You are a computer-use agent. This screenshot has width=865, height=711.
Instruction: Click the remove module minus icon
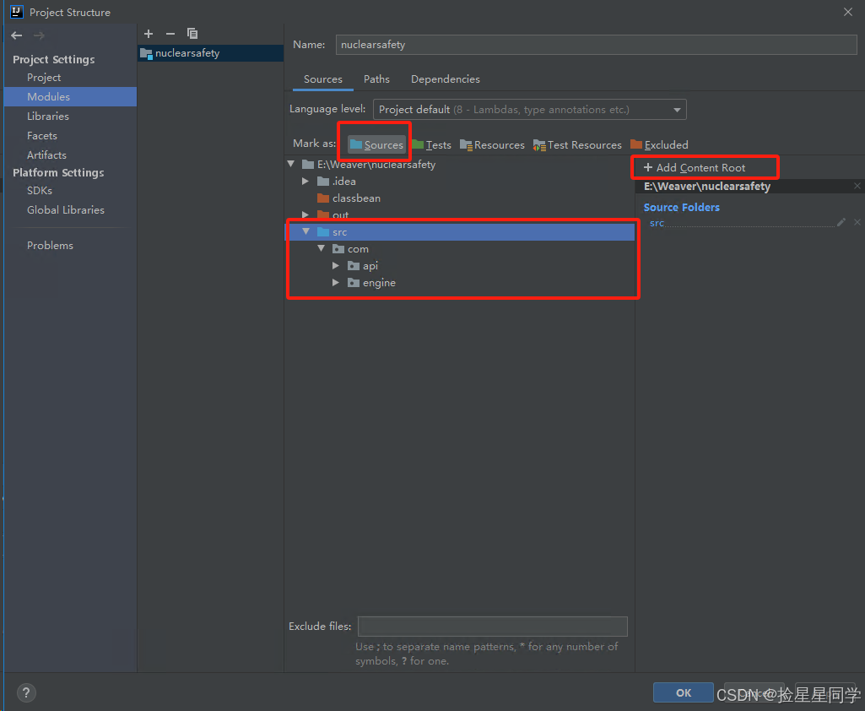pos(170,34)
